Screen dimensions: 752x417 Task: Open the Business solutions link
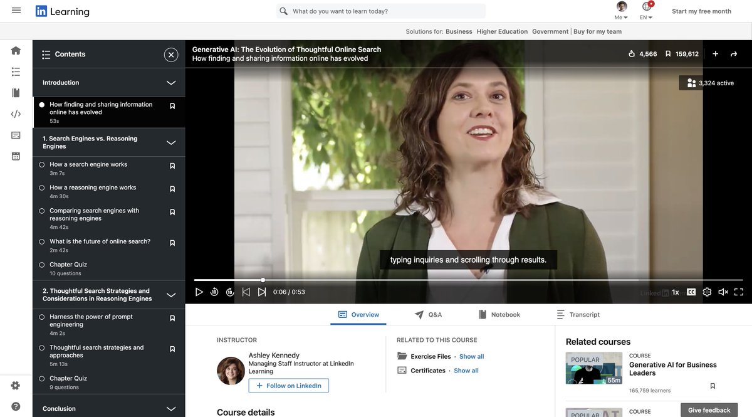(x=459, y=31)
